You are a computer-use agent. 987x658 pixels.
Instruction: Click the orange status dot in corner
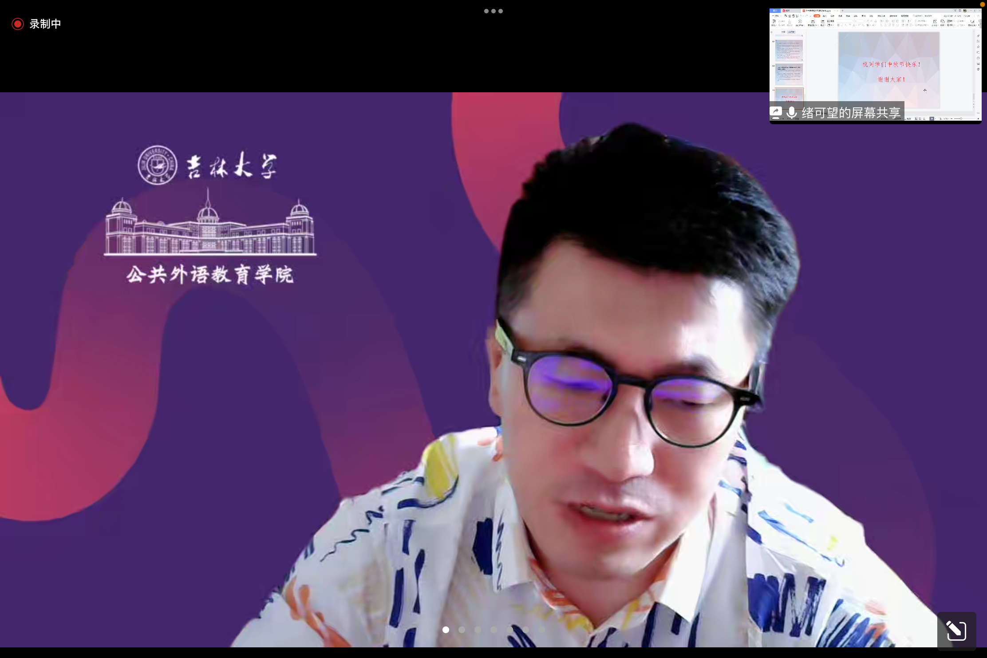982,4
